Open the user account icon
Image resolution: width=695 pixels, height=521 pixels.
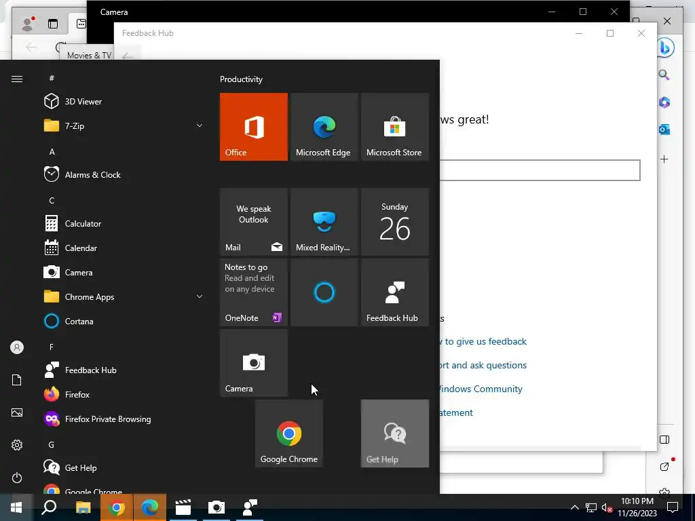click(x=17, y=347)
